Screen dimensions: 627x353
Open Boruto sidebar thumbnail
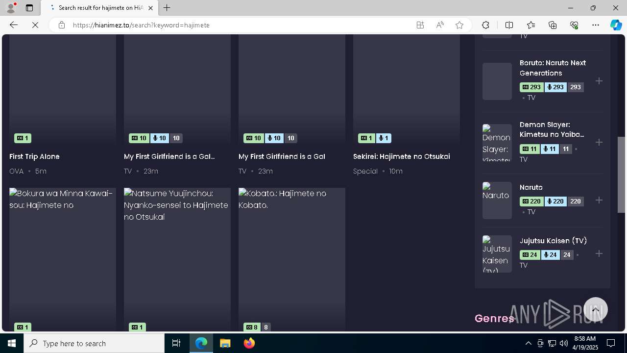(497, 81)
